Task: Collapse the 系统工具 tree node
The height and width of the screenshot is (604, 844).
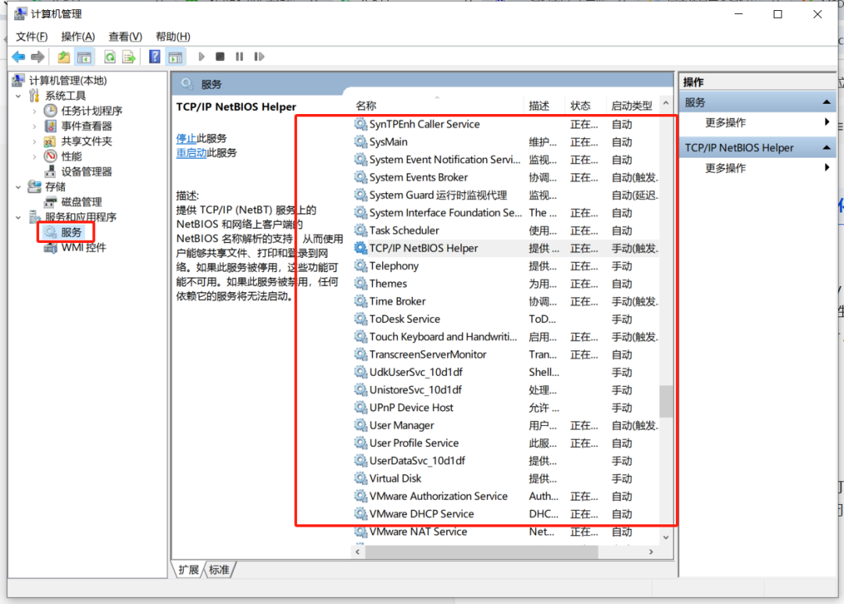Action: click(19, 95)
